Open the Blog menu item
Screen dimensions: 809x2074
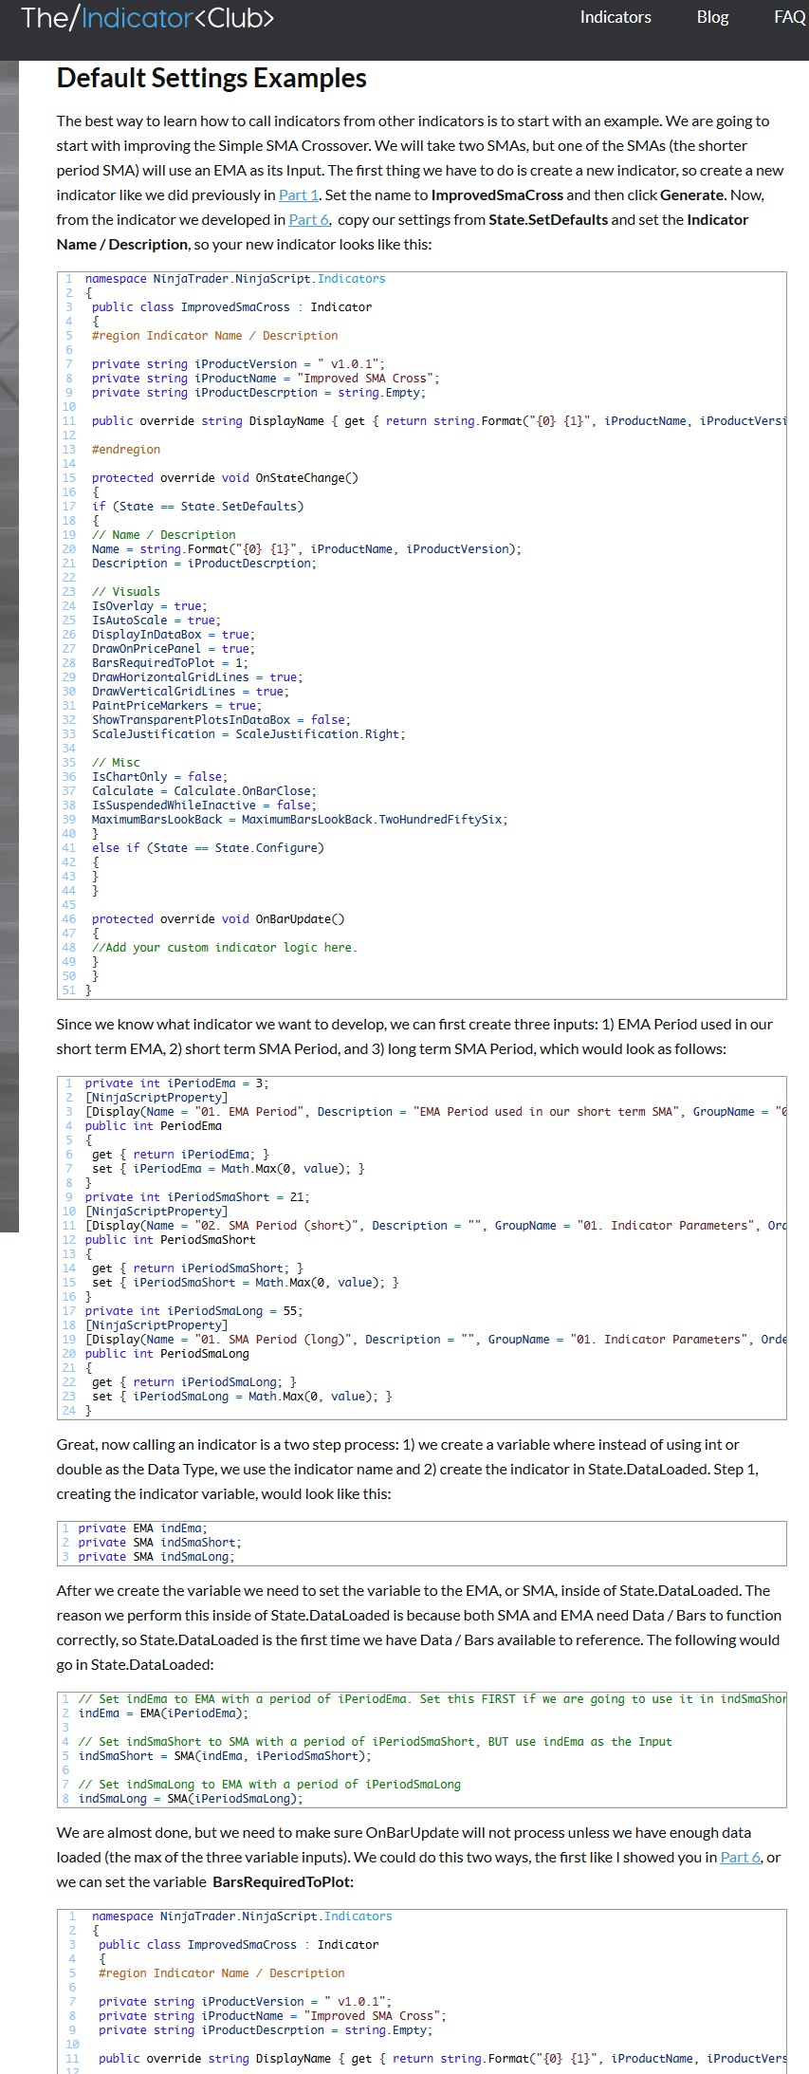point(712,17)
